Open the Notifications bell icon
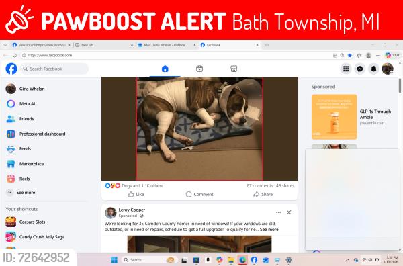403x266 pixels. tap(373, 69)
